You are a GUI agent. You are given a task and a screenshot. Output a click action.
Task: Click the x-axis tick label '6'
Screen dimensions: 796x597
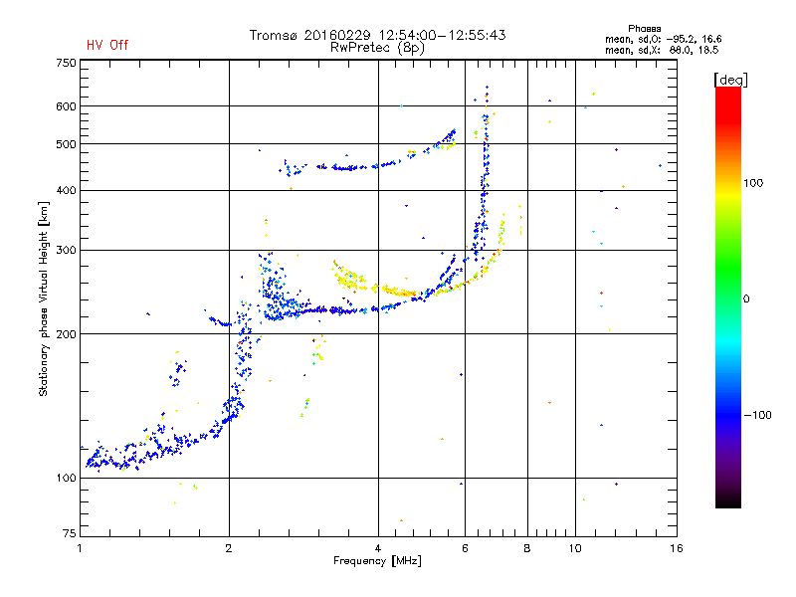[x=465, y=548]
